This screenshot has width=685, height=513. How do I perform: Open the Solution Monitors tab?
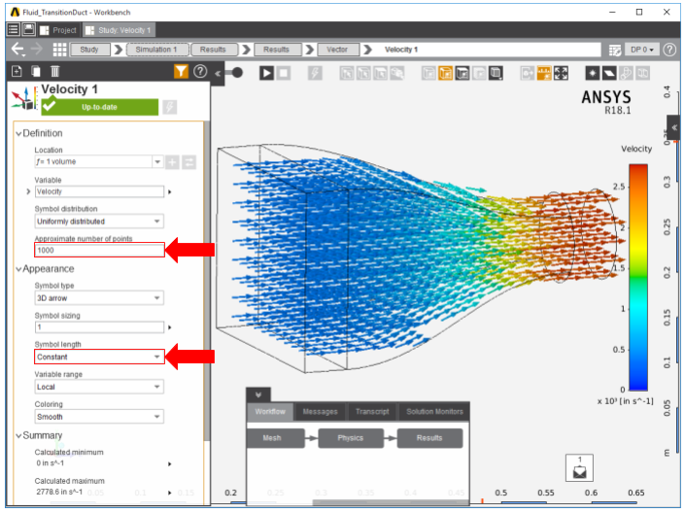434,412
